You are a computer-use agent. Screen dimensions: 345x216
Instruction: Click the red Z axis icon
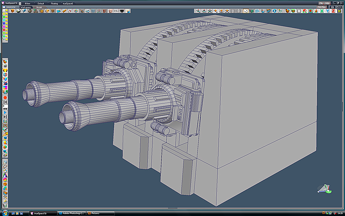click(333, 11)
